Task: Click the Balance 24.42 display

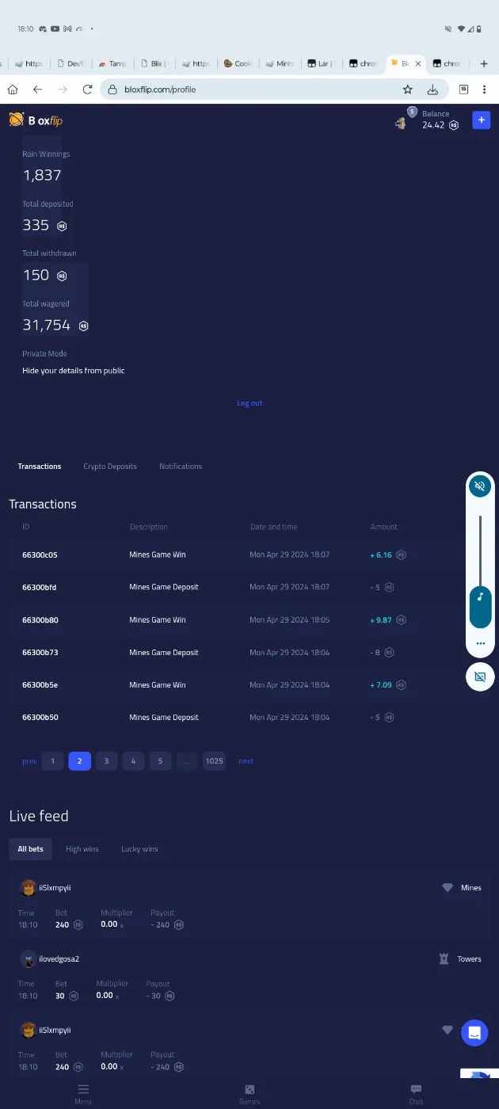Action: click(440, 120)
